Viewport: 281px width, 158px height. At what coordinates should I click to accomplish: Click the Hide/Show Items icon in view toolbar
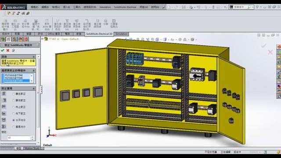172,39
